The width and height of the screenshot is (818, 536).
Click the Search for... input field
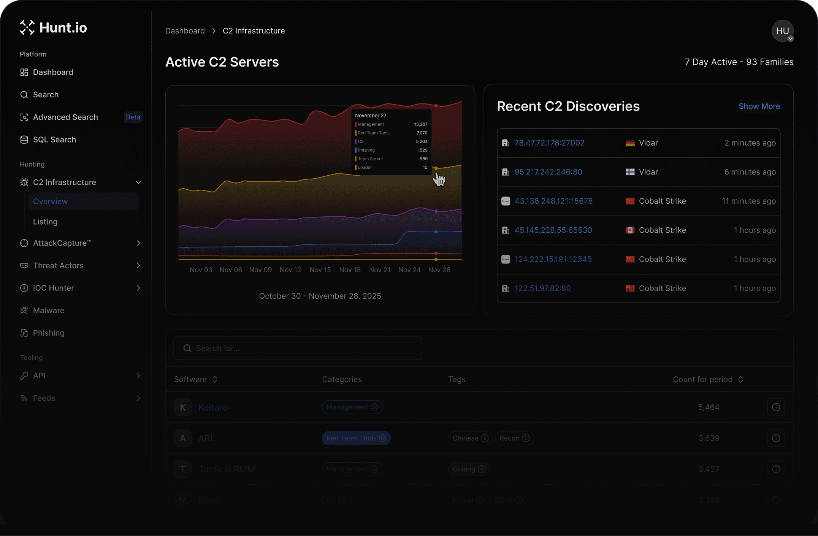pyautogui.click(x=298, y=348)
